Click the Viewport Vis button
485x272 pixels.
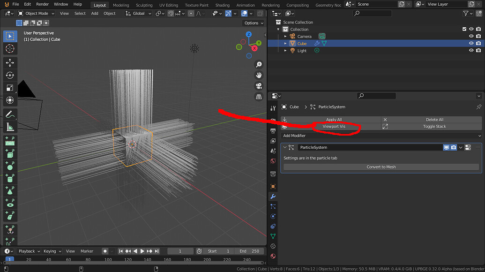click(331, 126)
